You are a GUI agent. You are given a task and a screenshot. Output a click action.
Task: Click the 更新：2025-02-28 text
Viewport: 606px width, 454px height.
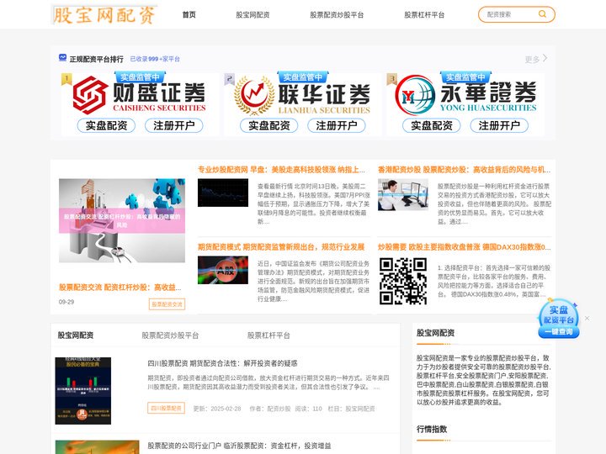[x=217, y=409]
